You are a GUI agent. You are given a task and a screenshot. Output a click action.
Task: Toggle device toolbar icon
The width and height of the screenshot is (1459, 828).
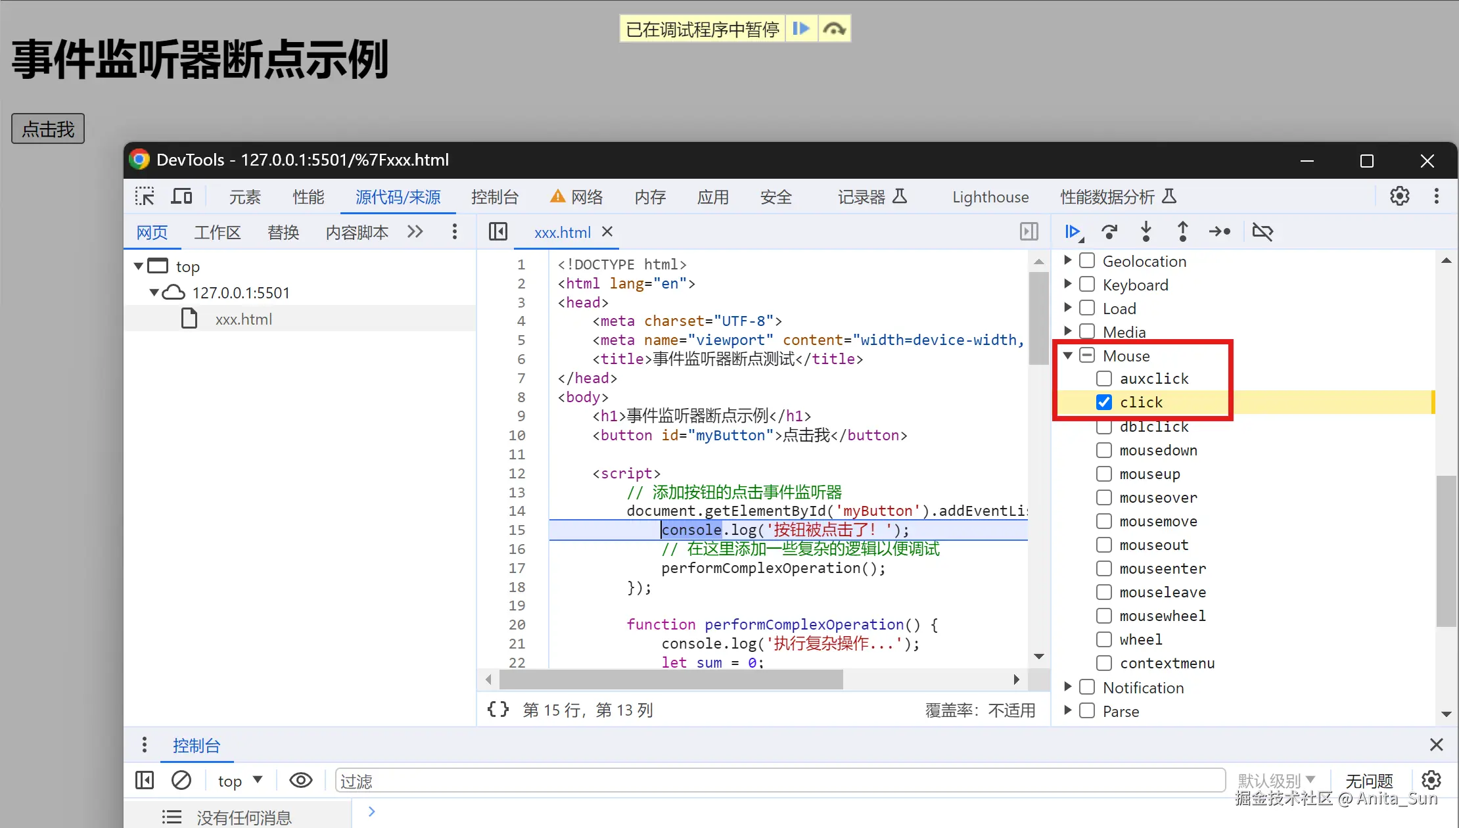181,196
